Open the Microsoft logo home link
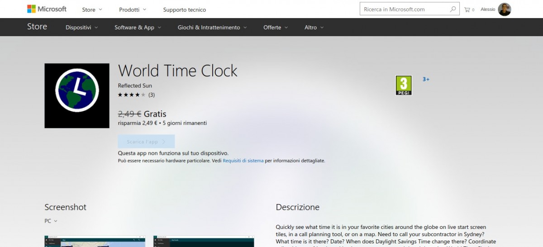The width and height of the screenshot is (543, 247). [47, 9]
